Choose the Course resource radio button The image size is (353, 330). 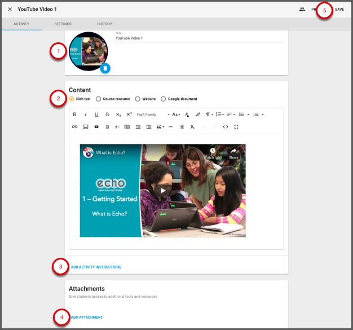(99, 99)
